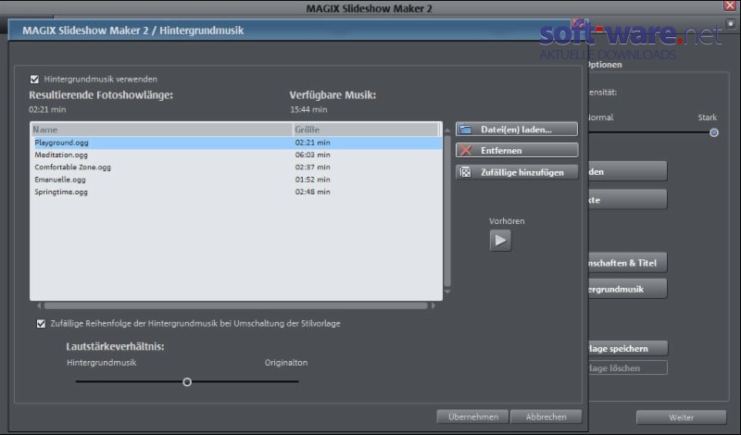The image size is (741, 435).
Task: Click the Lautstärkeverhältnis slider handle
Action: click(x=187, y=381)
